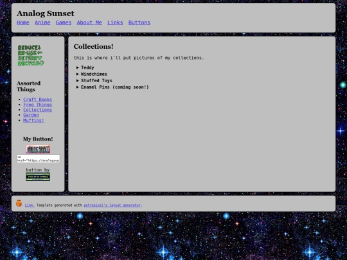Click the Analog Sunset site title

pos(46,13)
